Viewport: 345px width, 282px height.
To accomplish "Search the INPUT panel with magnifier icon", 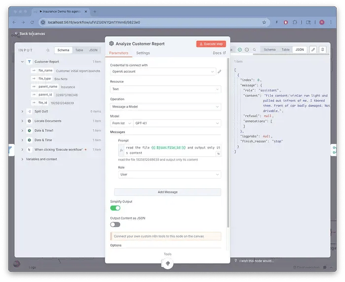I will tap(48, 50).
